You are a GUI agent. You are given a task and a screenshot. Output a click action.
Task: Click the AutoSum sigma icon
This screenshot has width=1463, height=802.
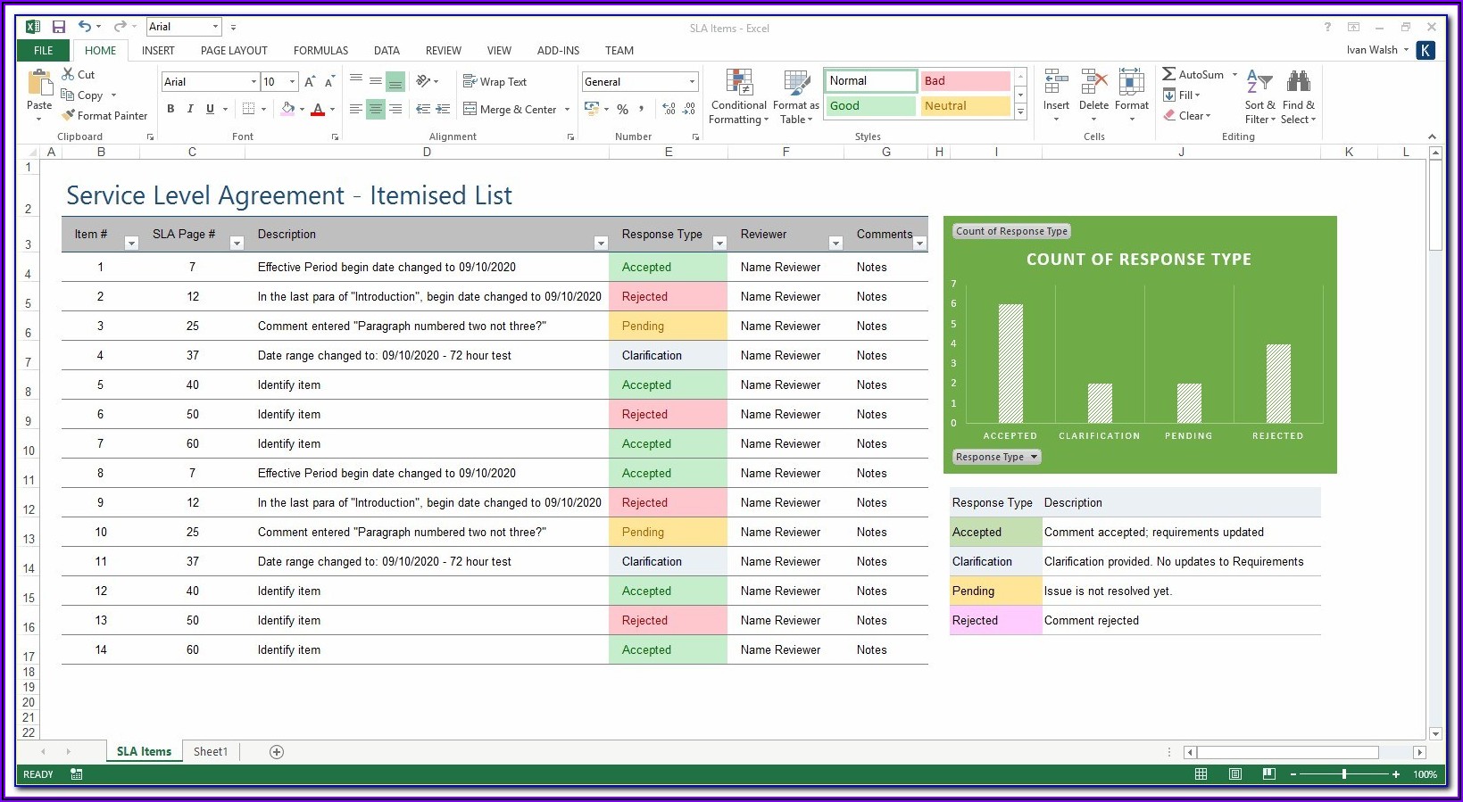tap(1168, 74)
